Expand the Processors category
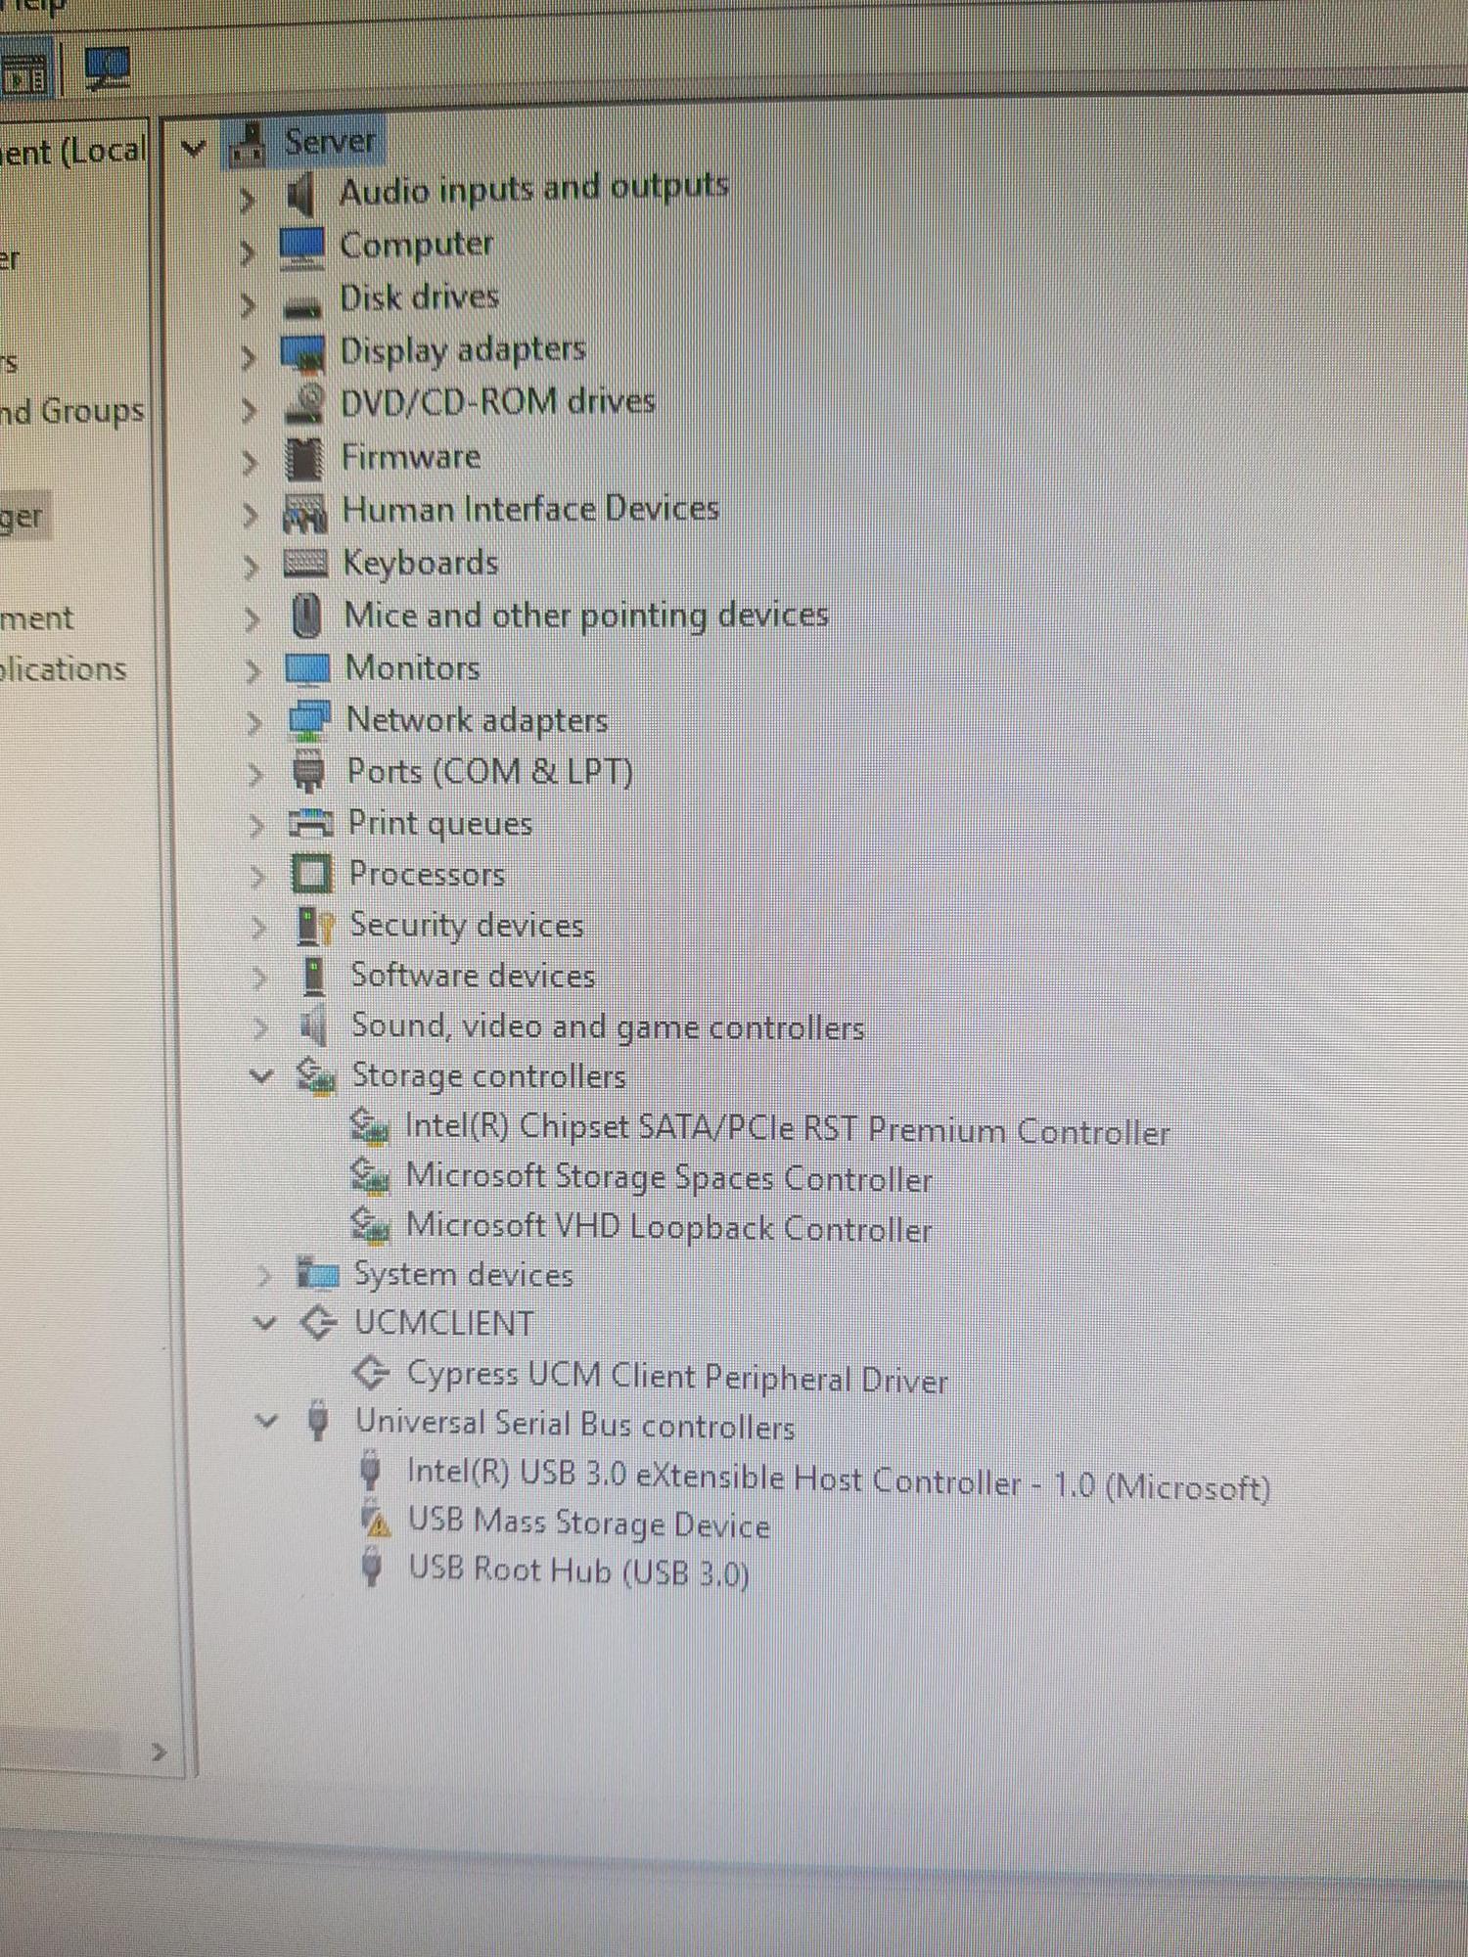Viewport: 1468px width, 1957px height. tap(257, 877)
